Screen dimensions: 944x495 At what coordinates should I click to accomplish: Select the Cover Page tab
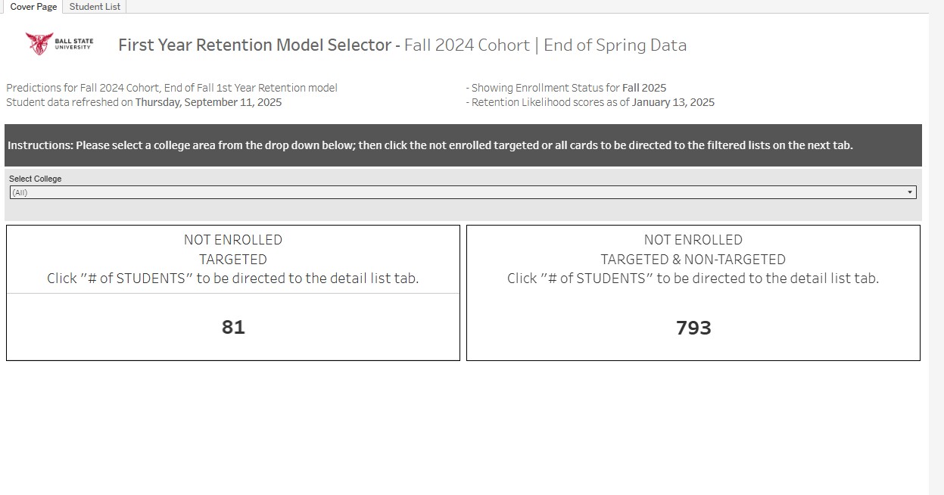(33, 7)
